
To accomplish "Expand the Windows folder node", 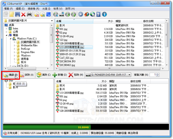I will point(15,56).
